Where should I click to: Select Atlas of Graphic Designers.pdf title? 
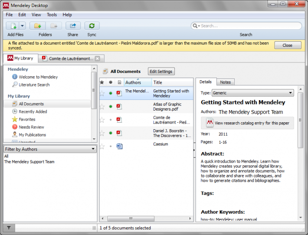tap(167, 107)
